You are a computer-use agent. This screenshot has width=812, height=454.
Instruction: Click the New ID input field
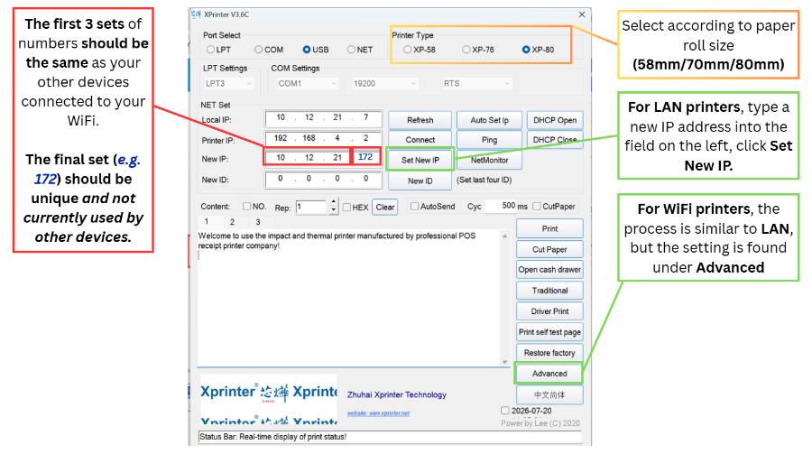tap(324, 180)
